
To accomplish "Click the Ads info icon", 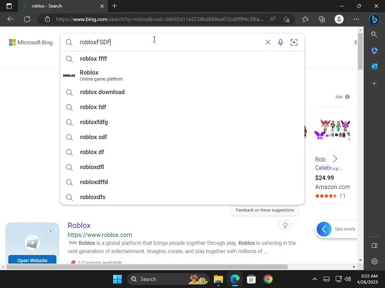I will [347, 97].
